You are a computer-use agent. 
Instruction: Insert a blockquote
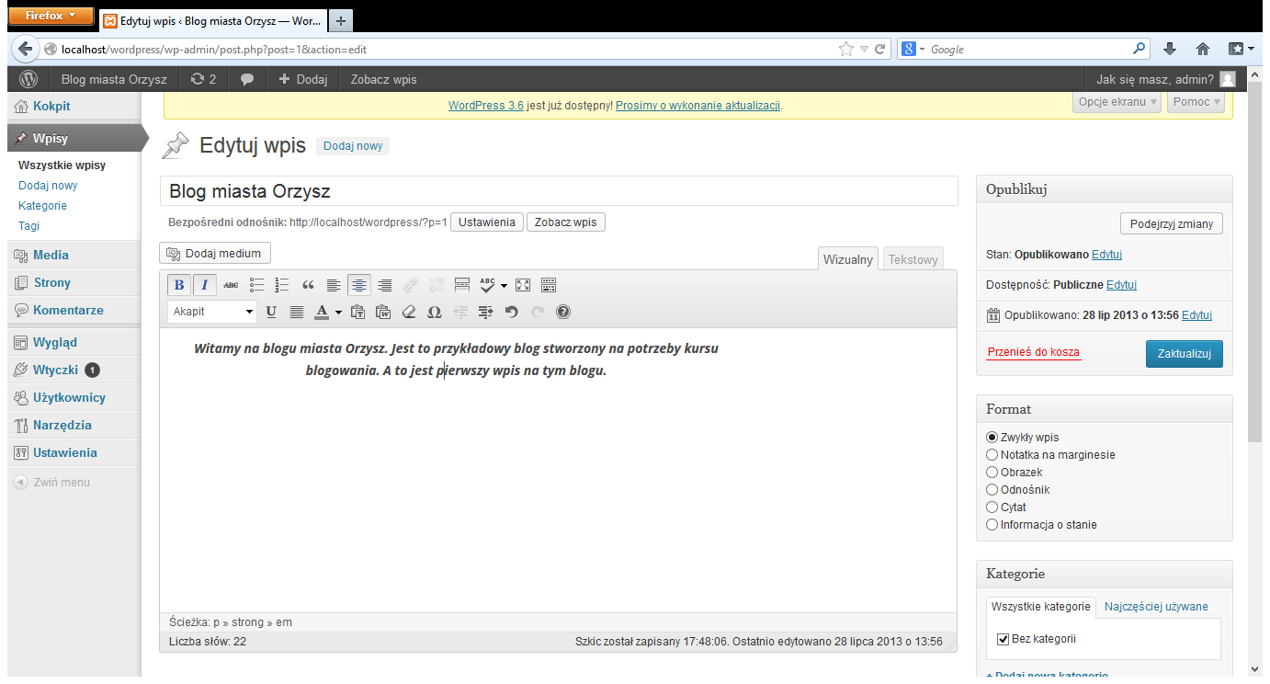(x=308, y=285)
